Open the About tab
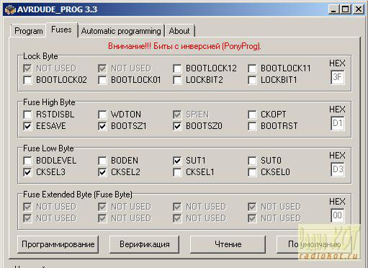 pos(179,31)
